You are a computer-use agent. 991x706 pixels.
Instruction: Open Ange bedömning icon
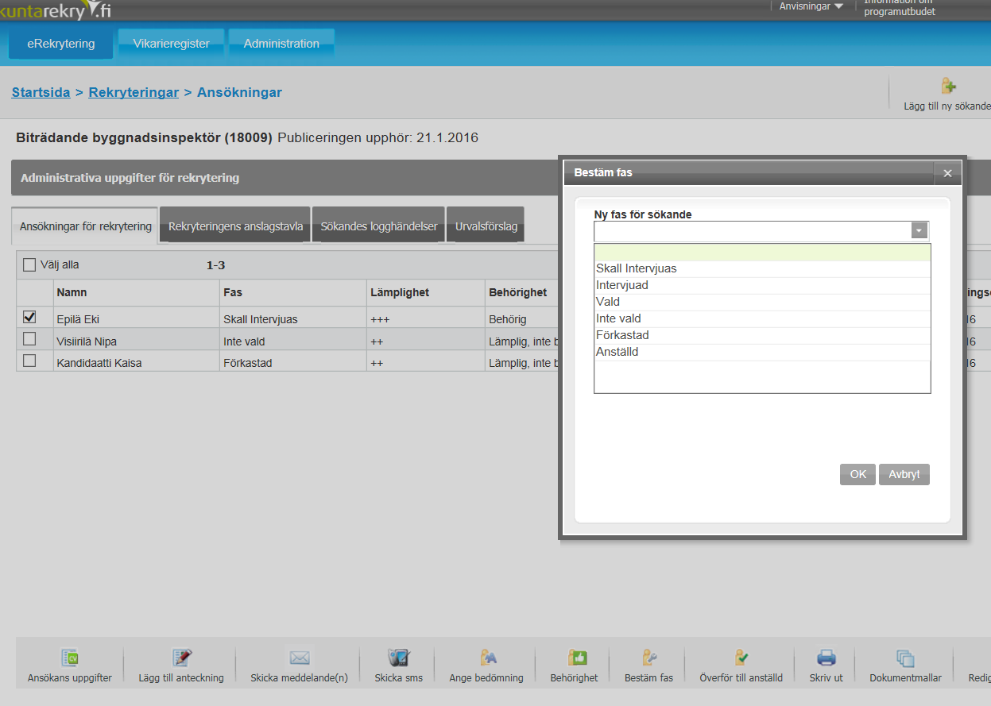click(486, 658)
